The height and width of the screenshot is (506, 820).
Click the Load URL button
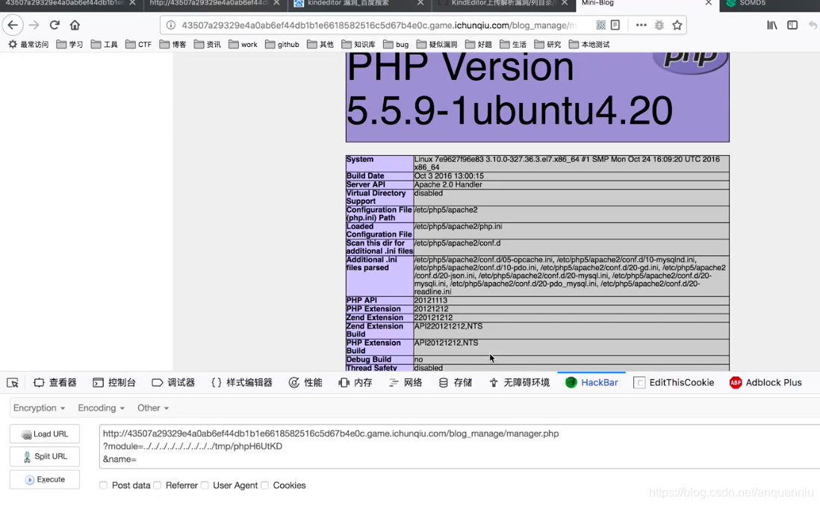[45, 434]
